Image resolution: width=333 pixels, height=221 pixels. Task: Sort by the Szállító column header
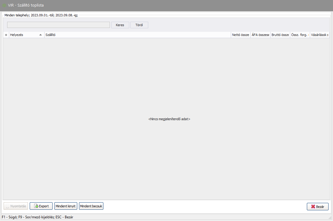coord(137,35)
